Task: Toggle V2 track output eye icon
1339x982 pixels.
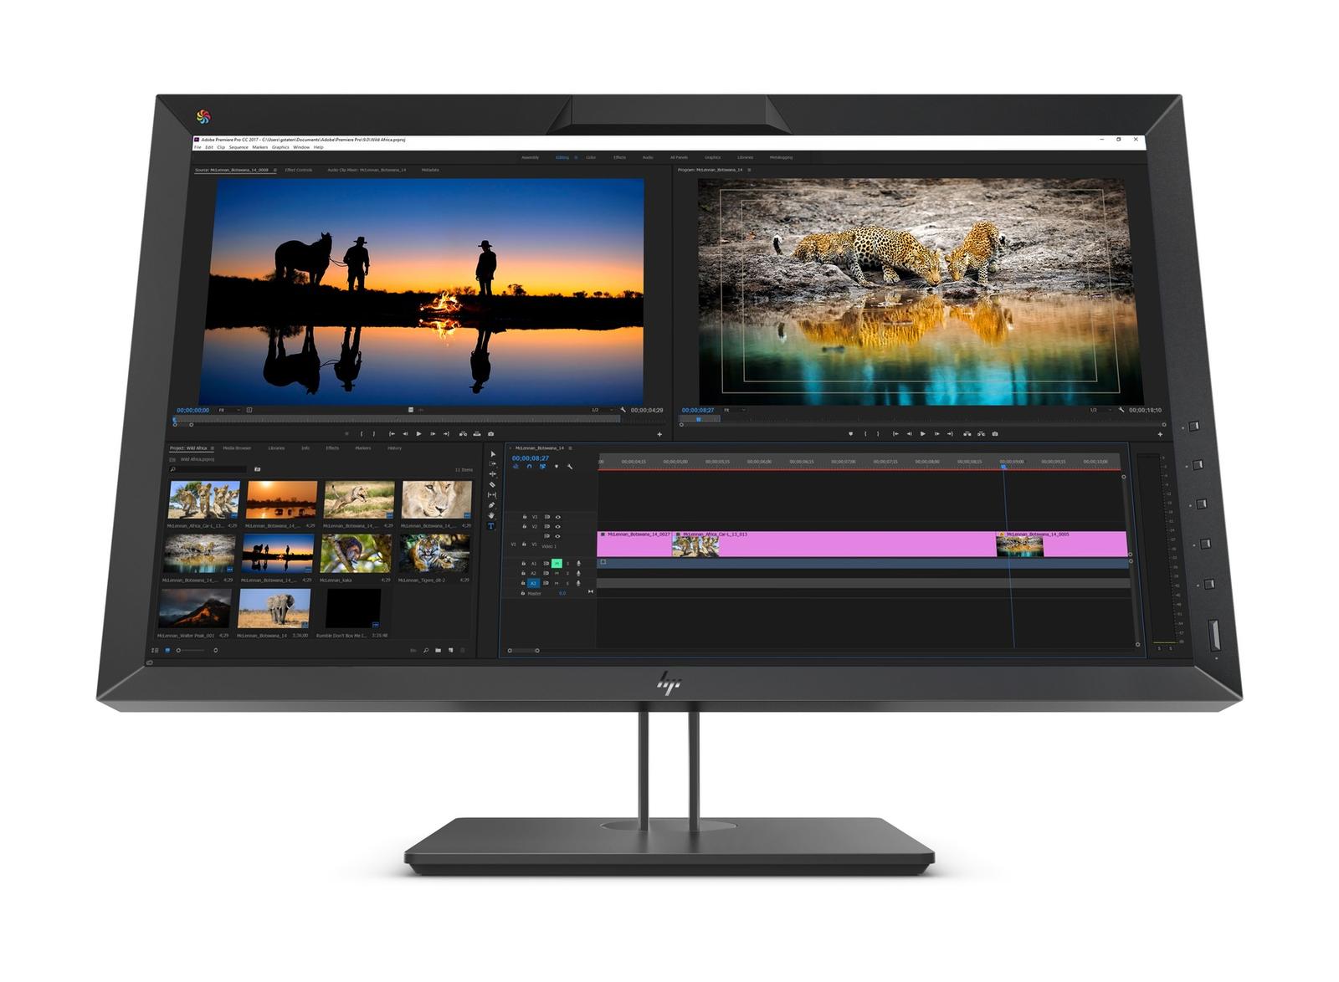Action: click(x=558, y=527)
